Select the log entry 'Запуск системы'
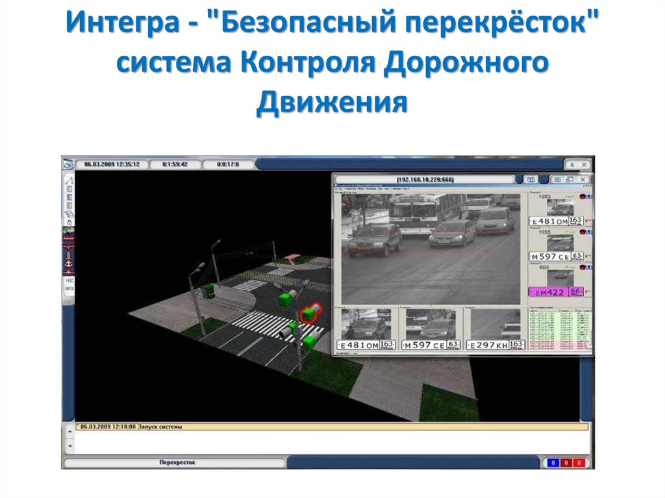The width and height of the screenshot is (665, 498). [x=332, y=427]
